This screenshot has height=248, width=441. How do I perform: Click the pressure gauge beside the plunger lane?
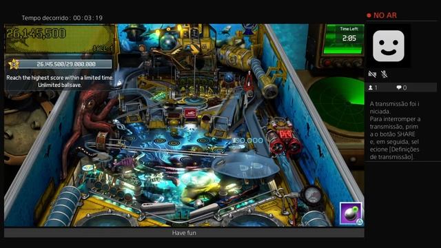pyautogui.click(x=311, y=195)
